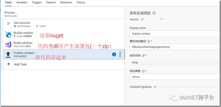Click the Publish Artifact upload icon
The height and width of the screenshot is (107, 221).
[x=8, y=55]
